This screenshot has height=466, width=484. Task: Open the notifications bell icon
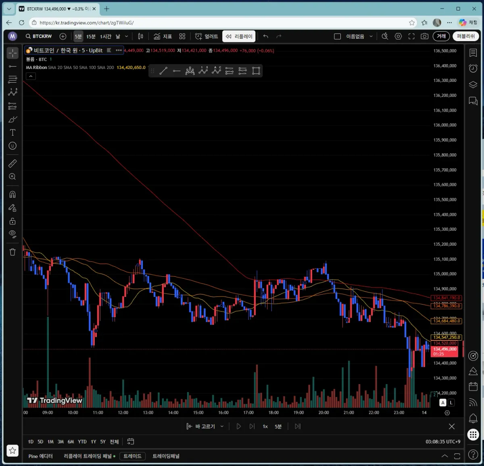pyautogui.click(x=473, y=418)
